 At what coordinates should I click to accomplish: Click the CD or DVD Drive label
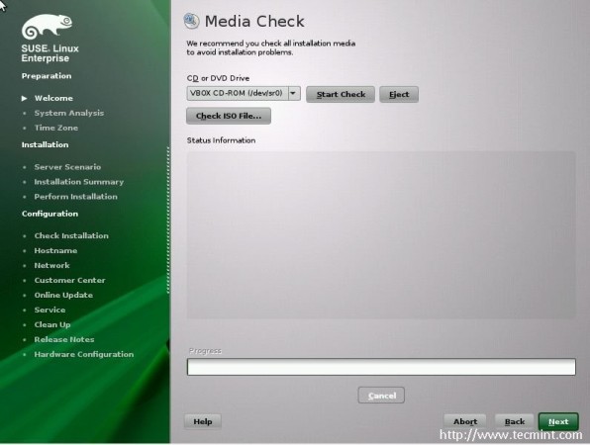(x=218, y=78)
